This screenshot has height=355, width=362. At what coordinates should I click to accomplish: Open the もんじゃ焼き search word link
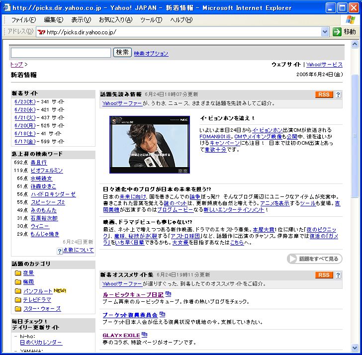[x=45, y=234]
